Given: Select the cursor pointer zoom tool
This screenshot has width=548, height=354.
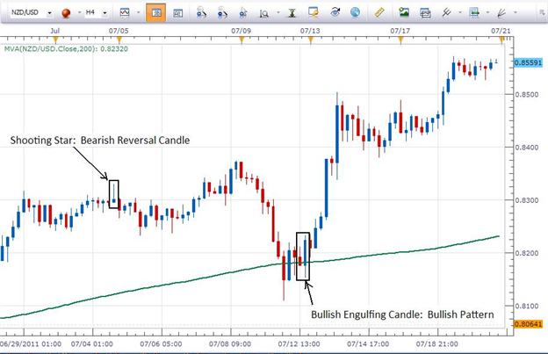Looking at the screenshot, I should point(243,13).
